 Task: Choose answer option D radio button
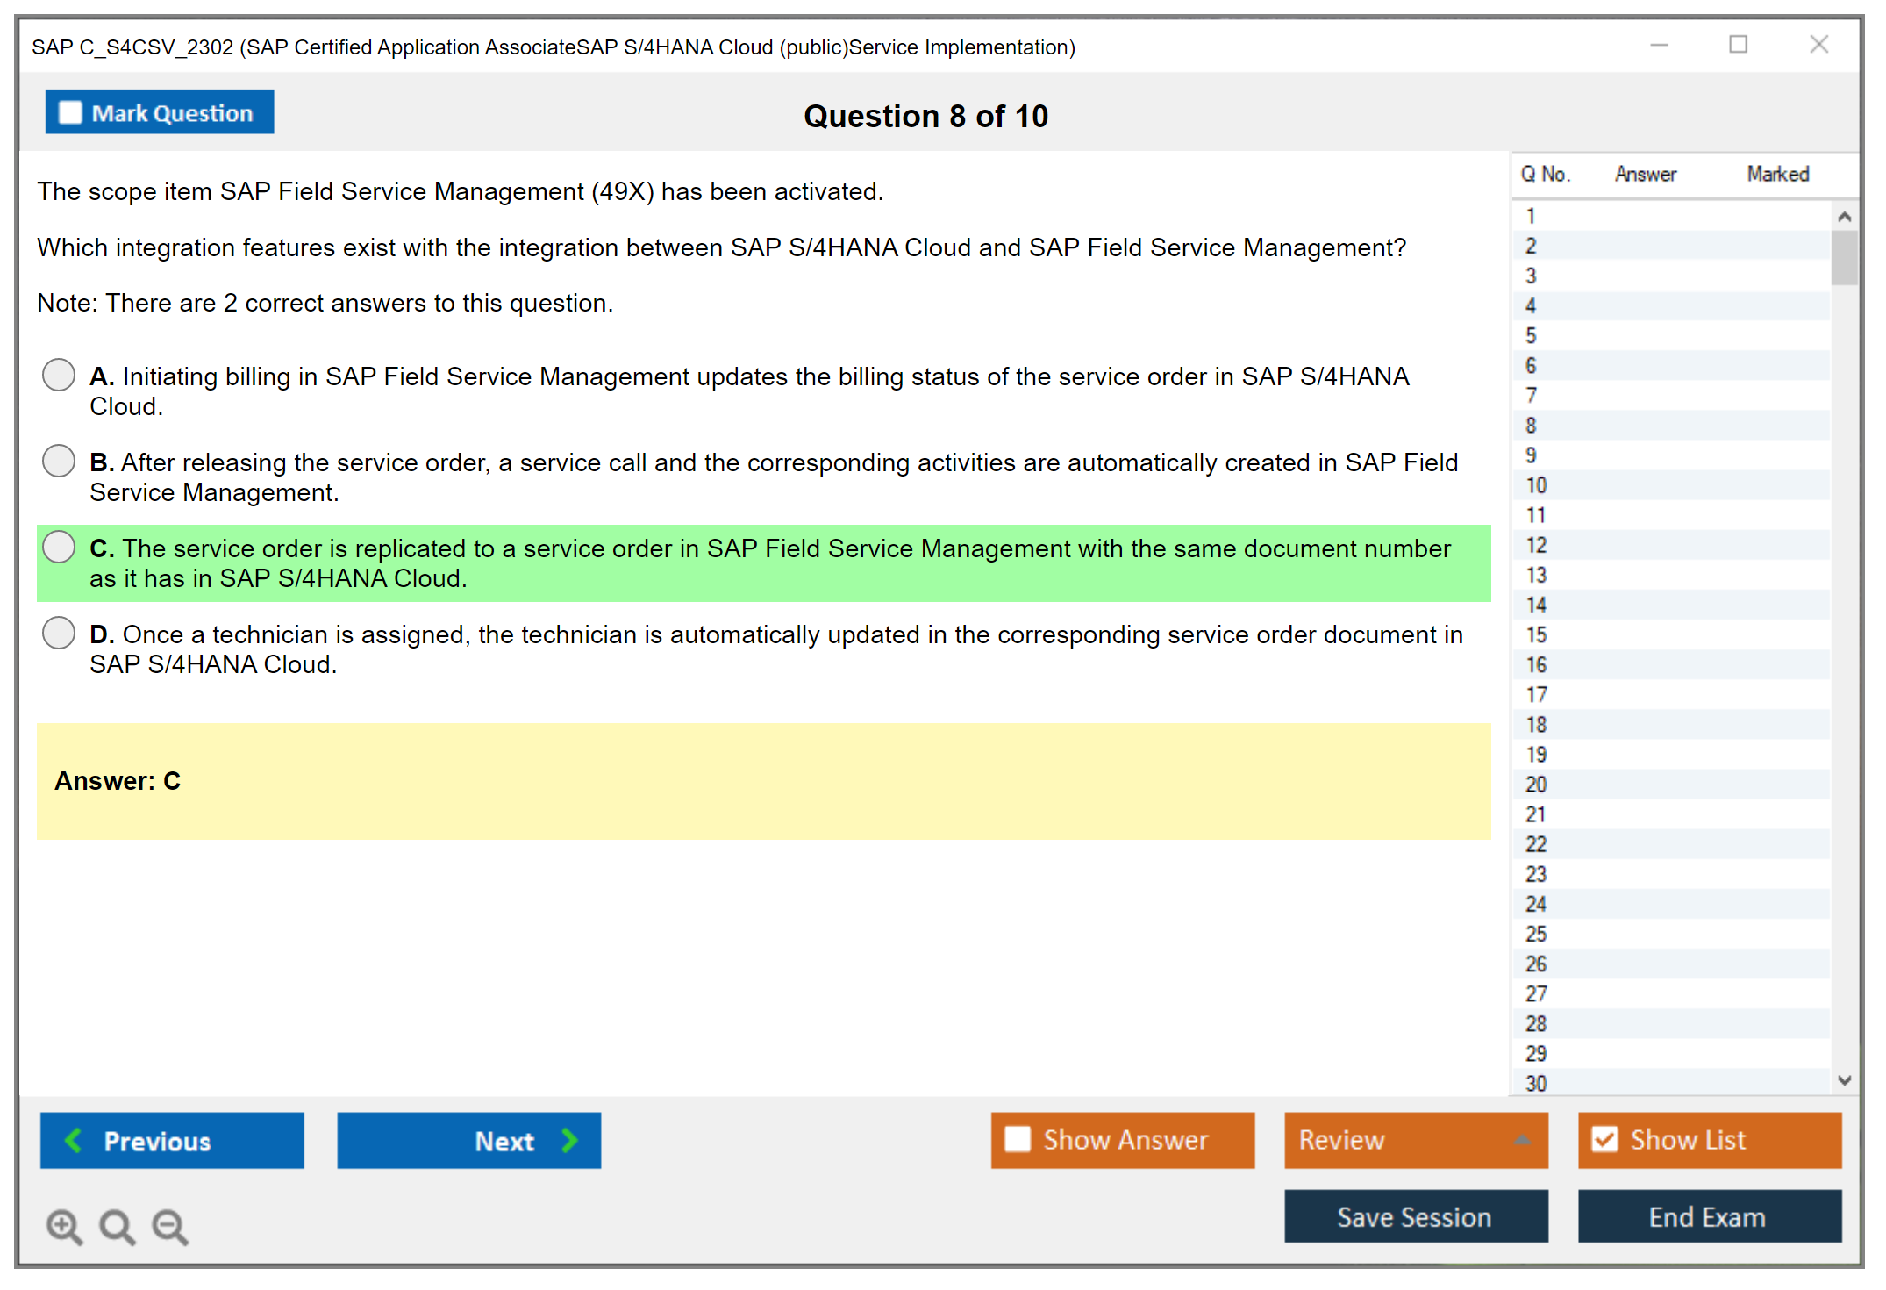59,633
